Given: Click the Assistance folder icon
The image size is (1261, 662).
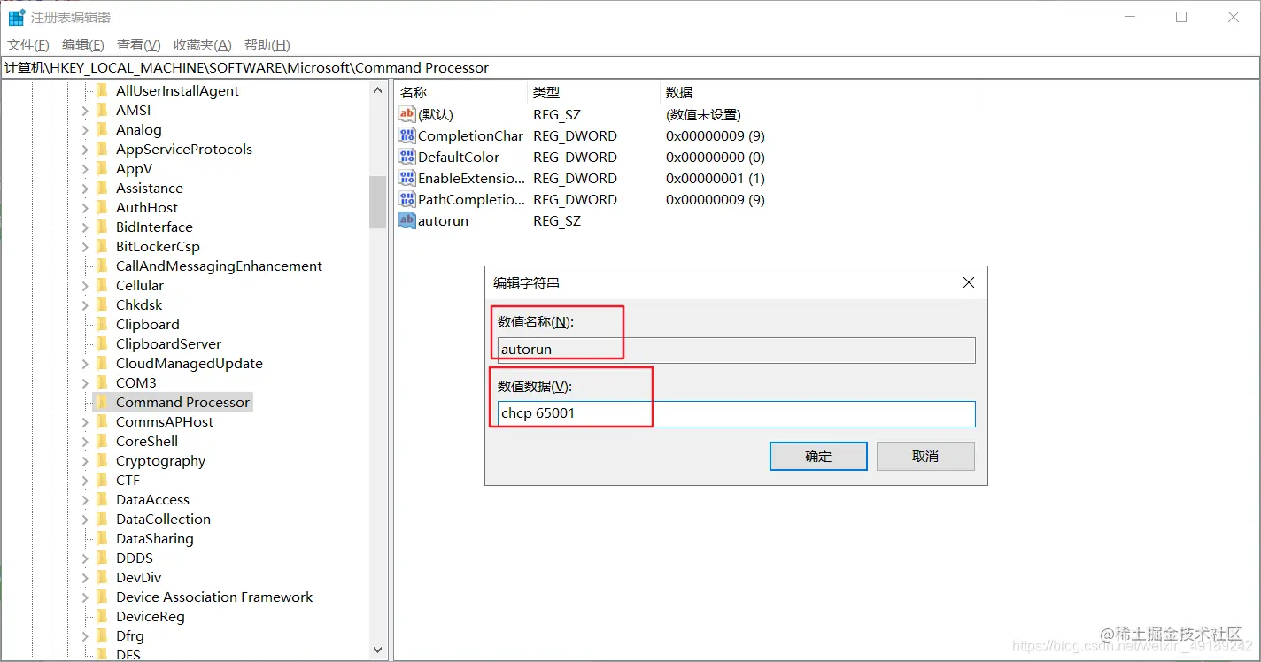Looking at the screenshot, I should click(x=103, y=188).
